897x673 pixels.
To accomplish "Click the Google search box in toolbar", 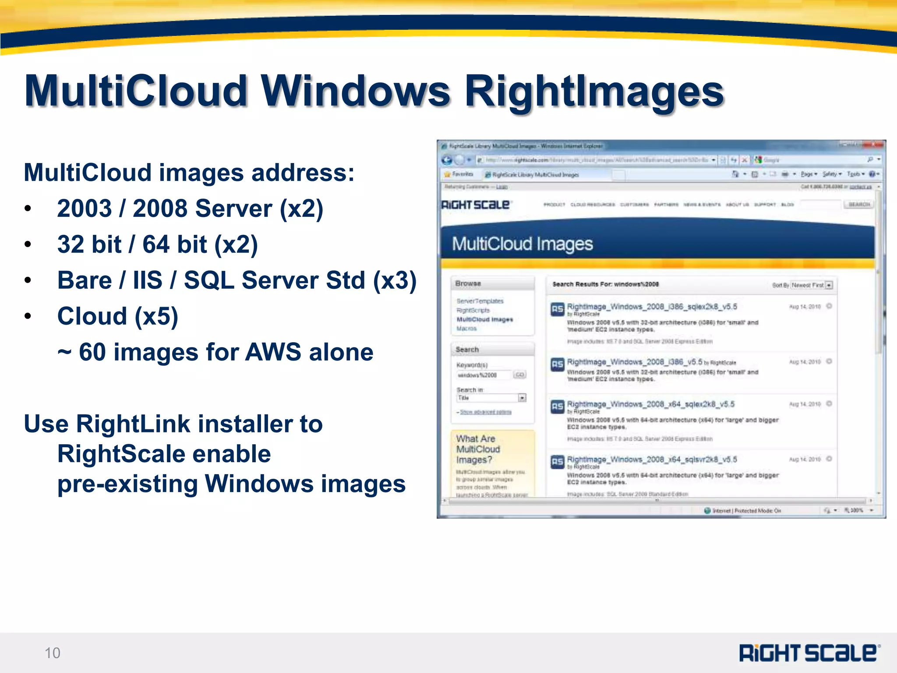I will 815,160.
